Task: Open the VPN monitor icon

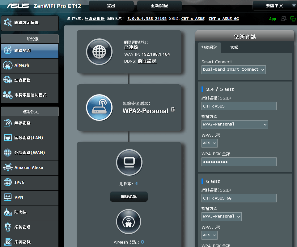Action: pos(8,197)
